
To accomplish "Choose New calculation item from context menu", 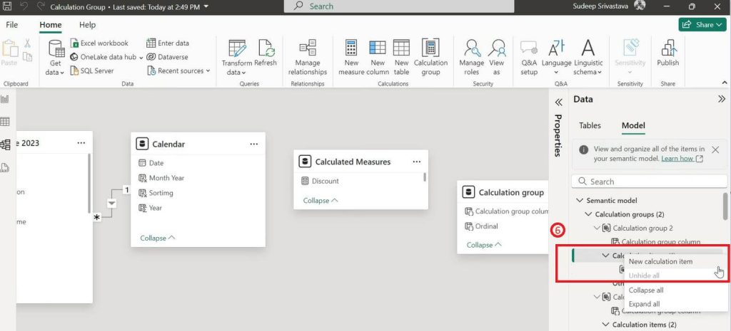I will [660, 262].
